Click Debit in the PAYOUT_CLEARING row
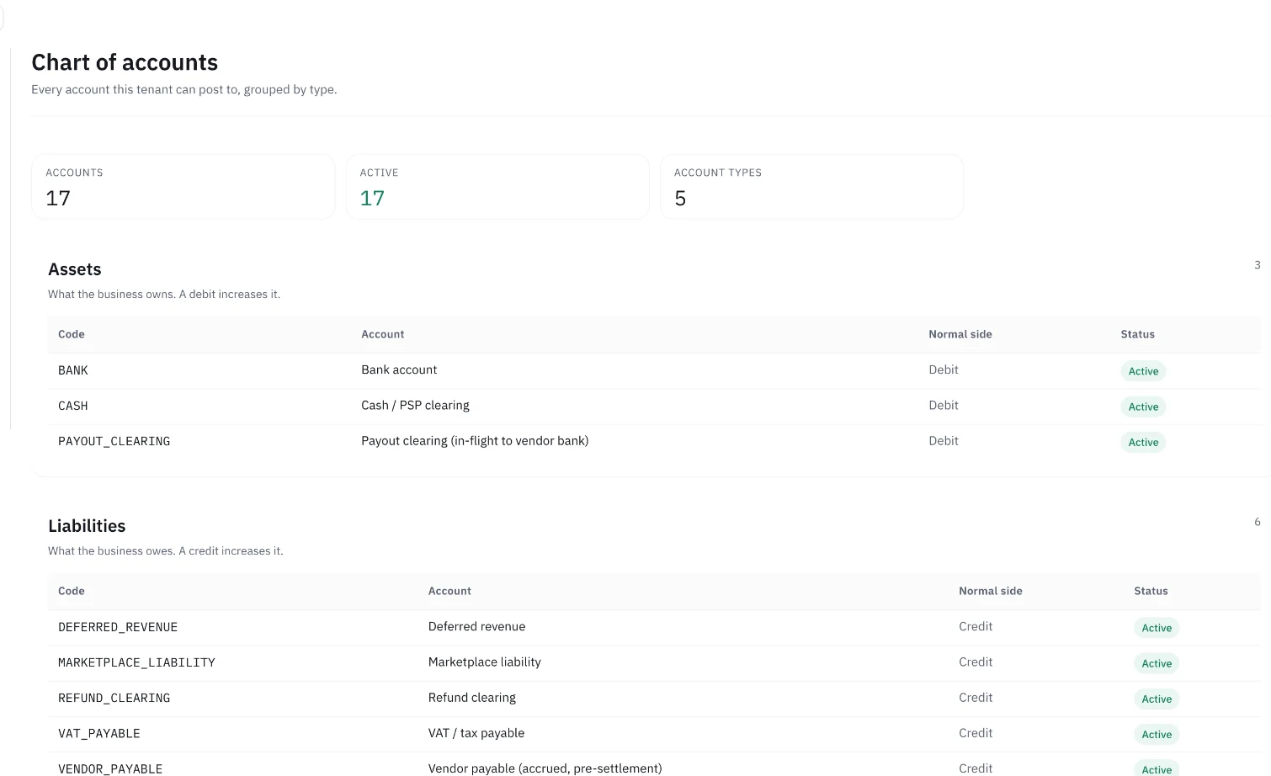Image resolution: width=1271 pixels, height=776 pixels. point(944,440)
